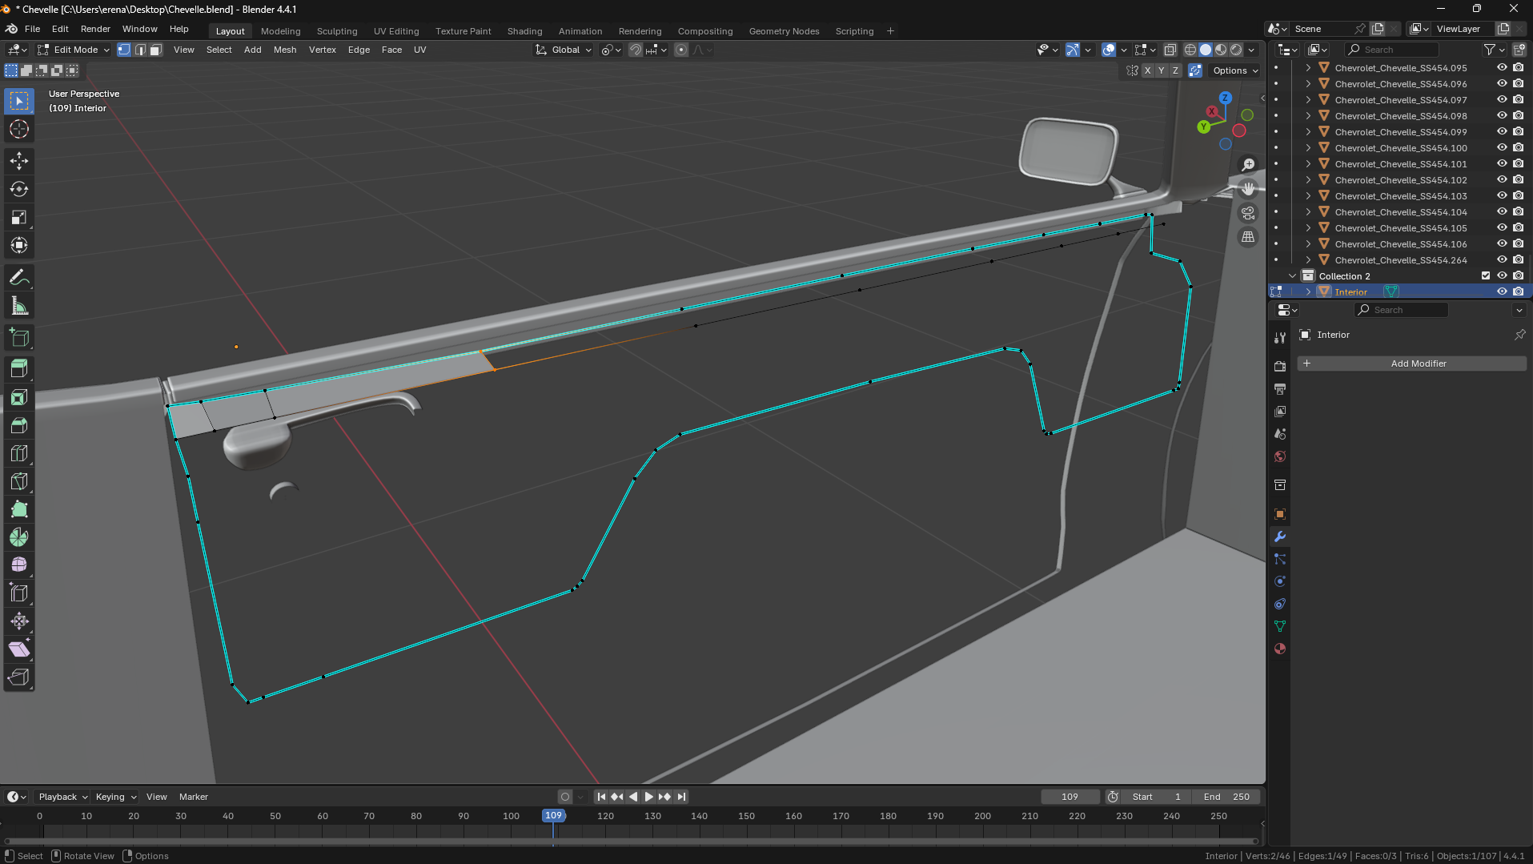The image size is (1533, 864).
Task: Choose the Shear tool
Action: tap(19, 649)
